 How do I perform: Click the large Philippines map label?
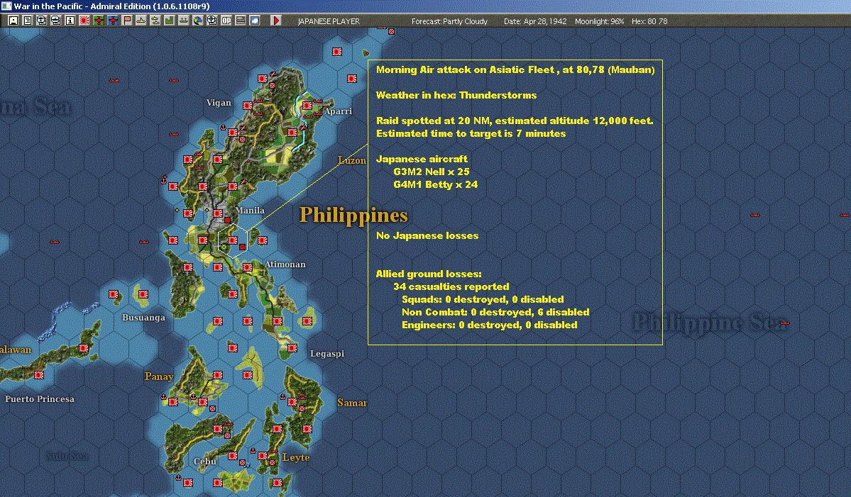point(353,215)
